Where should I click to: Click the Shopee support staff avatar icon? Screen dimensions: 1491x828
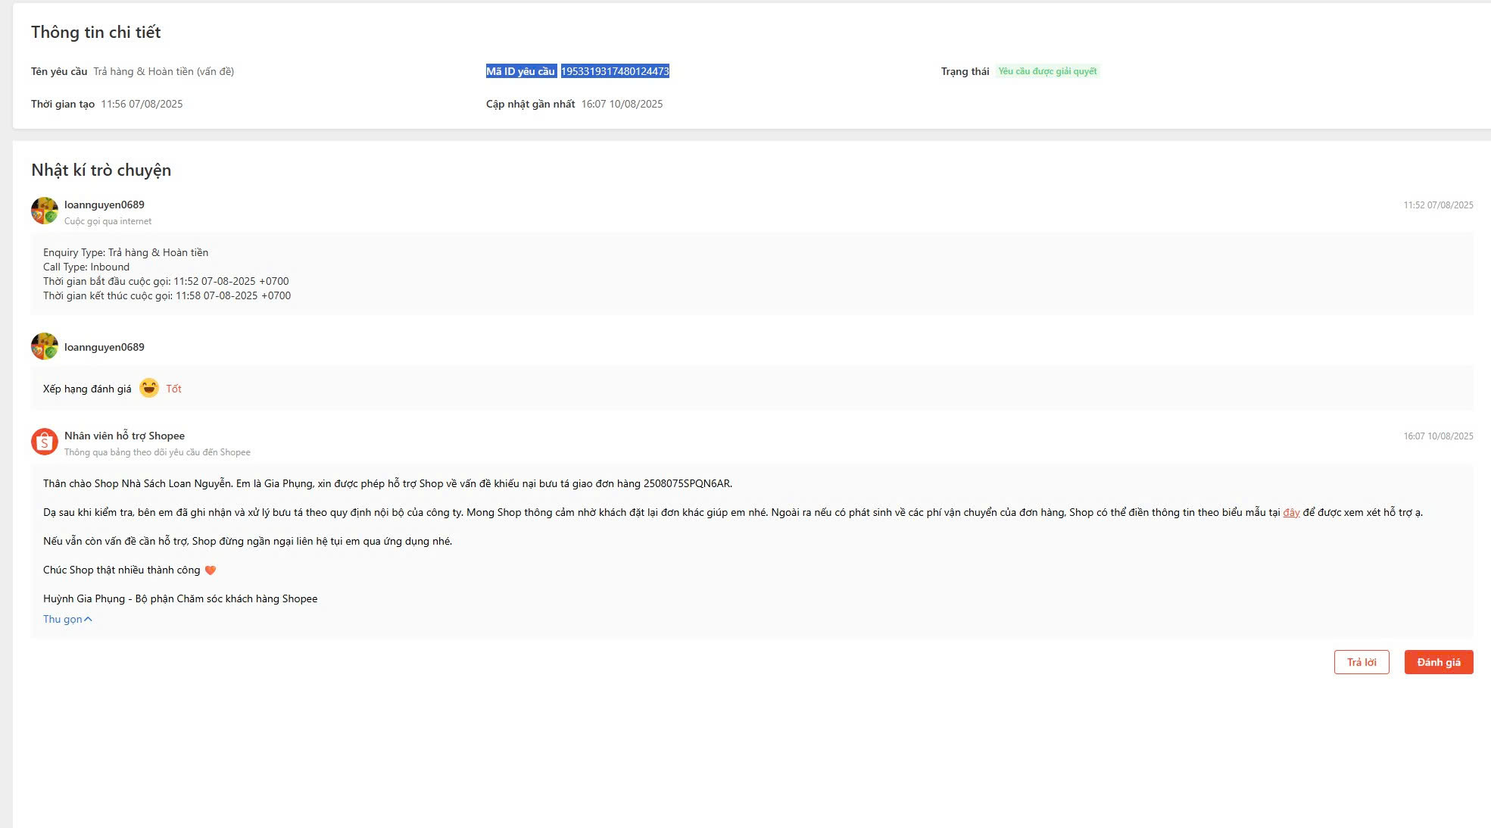pos(45,442)
